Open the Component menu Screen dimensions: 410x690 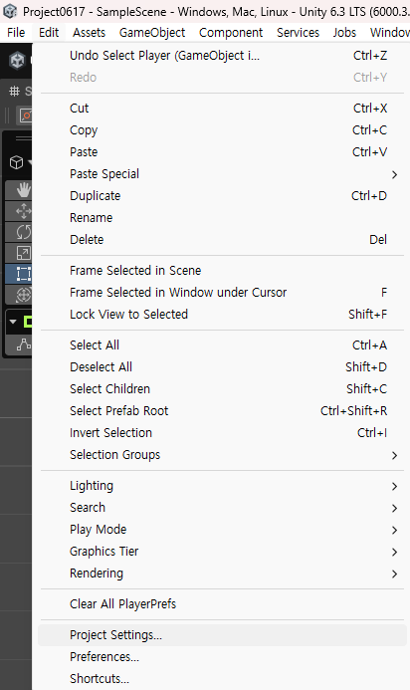[231, 33]
